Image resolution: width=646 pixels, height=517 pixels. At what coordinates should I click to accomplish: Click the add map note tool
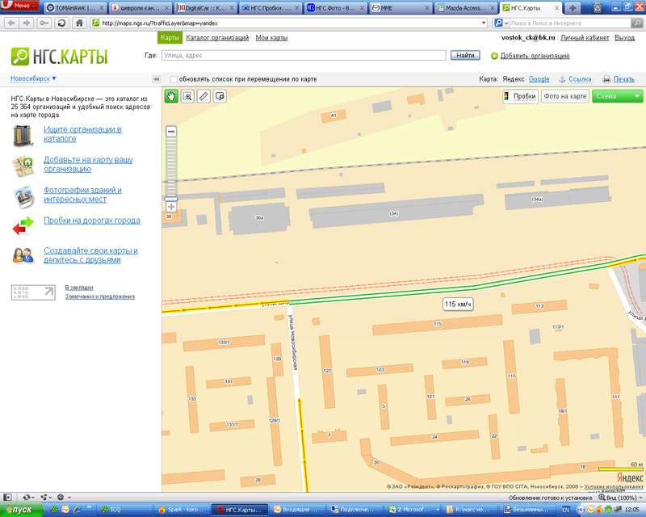[220, 96]
